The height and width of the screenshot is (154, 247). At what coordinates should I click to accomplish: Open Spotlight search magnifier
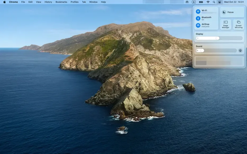pyautogui.click(x=214, y=2)
